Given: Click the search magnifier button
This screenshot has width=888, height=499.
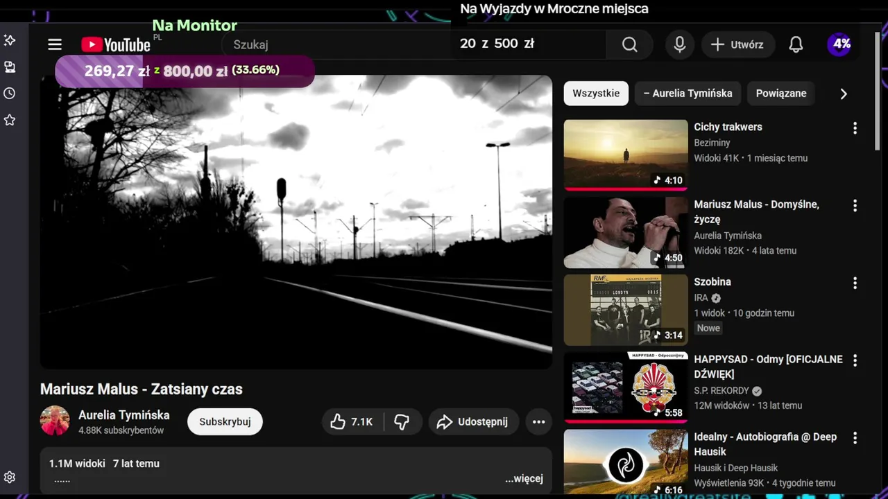Looking at the screenshot, I should pyautogui.click(x=629, y=44).
